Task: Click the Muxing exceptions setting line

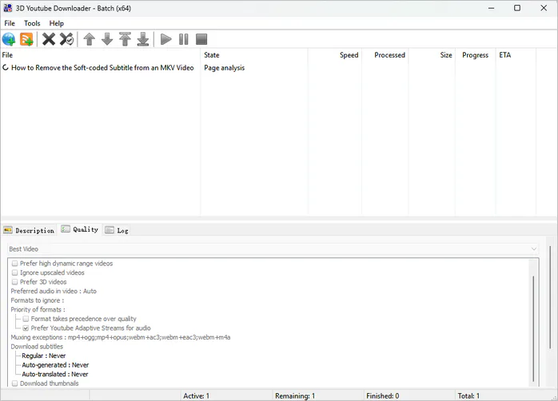Action: tap(121, 337)
